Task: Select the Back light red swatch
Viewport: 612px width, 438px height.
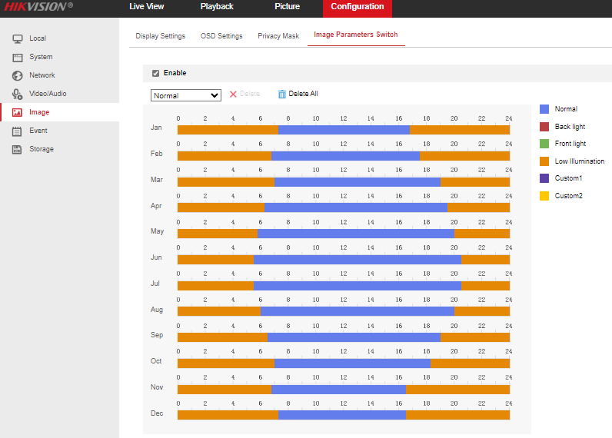Action: tap(544, 127)
